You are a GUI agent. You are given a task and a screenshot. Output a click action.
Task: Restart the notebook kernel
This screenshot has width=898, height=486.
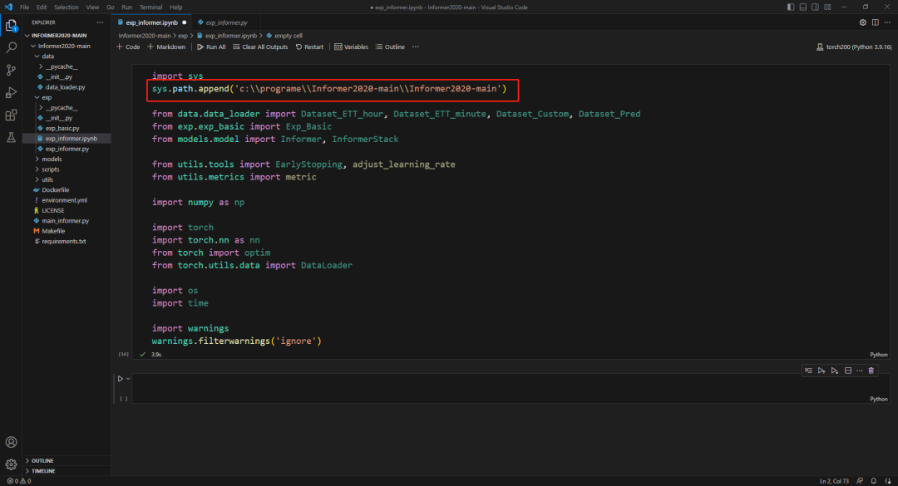309,47
